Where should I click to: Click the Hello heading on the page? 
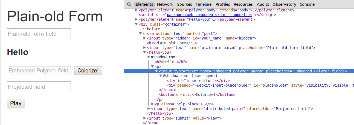18,52
